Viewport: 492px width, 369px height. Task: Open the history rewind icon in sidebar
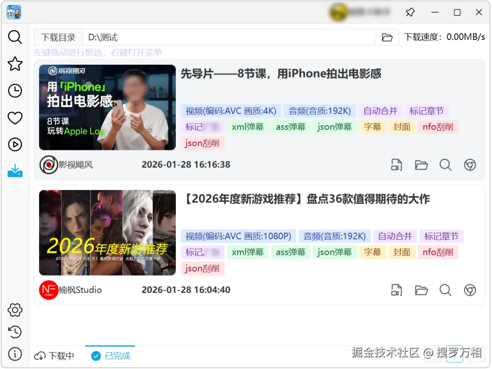pyautogui.click(x=15, y=332)
